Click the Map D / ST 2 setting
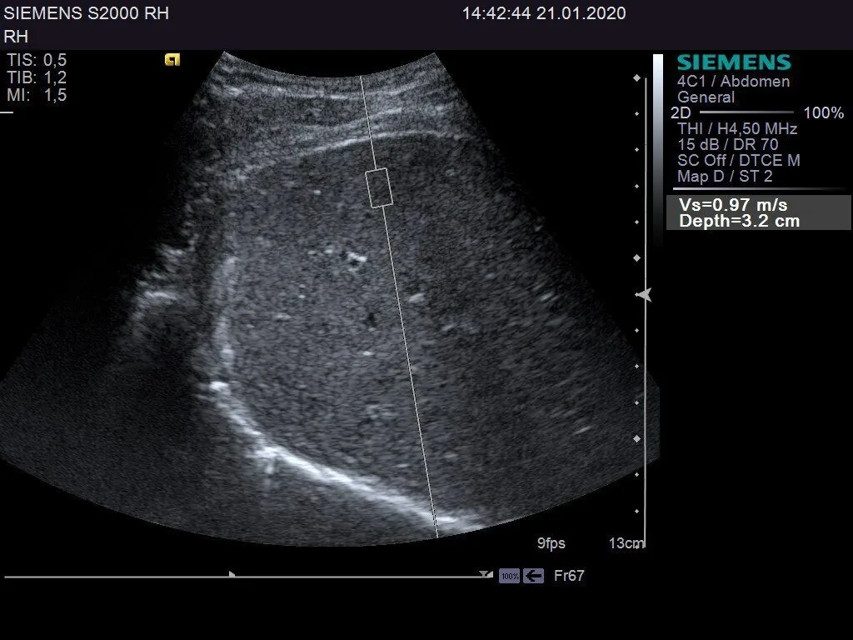The width and height of the screenshot is (853, 640). pos(725,177)
